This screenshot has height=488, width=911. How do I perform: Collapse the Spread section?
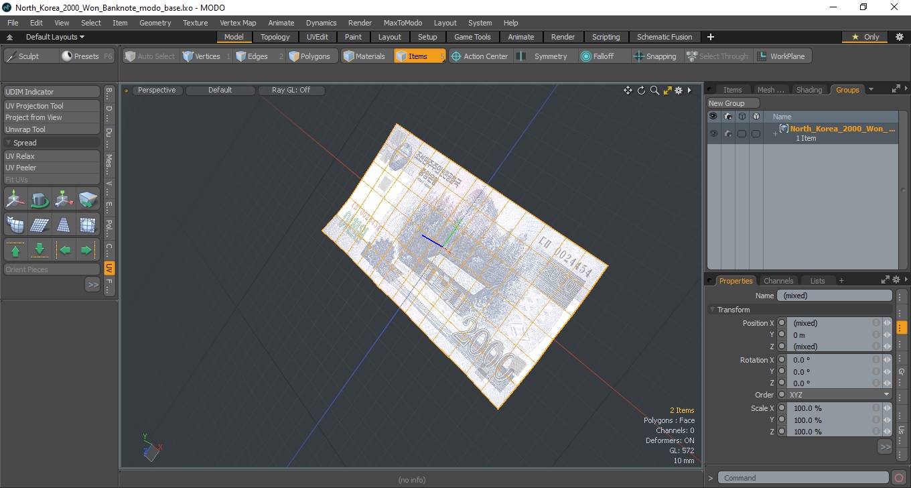coord(9,143)
